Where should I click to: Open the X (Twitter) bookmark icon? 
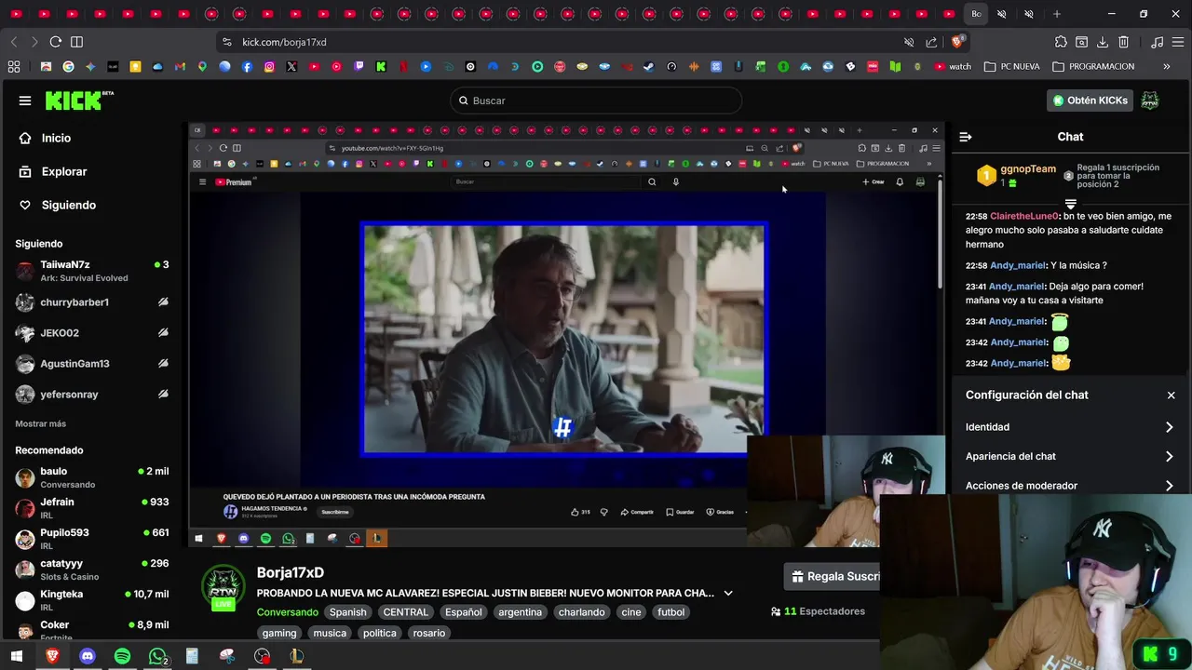click(291, 66)
